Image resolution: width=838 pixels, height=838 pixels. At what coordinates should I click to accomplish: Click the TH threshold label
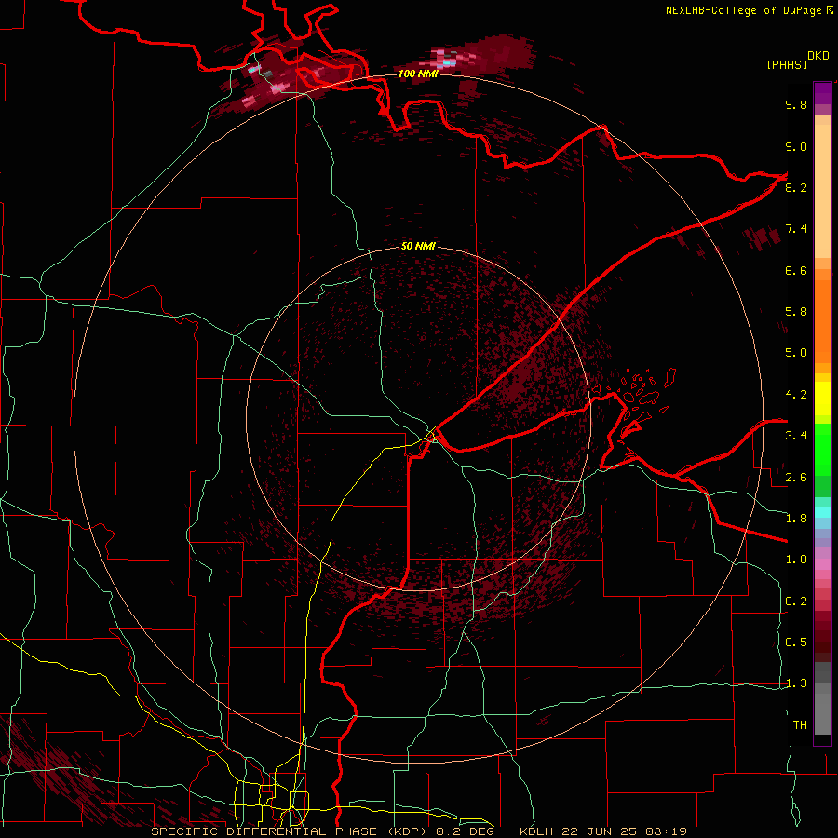point(800,725)
